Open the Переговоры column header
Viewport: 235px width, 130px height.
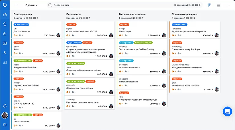click(73, 14)
